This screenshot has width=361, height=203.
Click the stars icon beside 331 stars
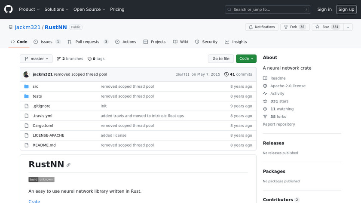[x=265, y=101]
